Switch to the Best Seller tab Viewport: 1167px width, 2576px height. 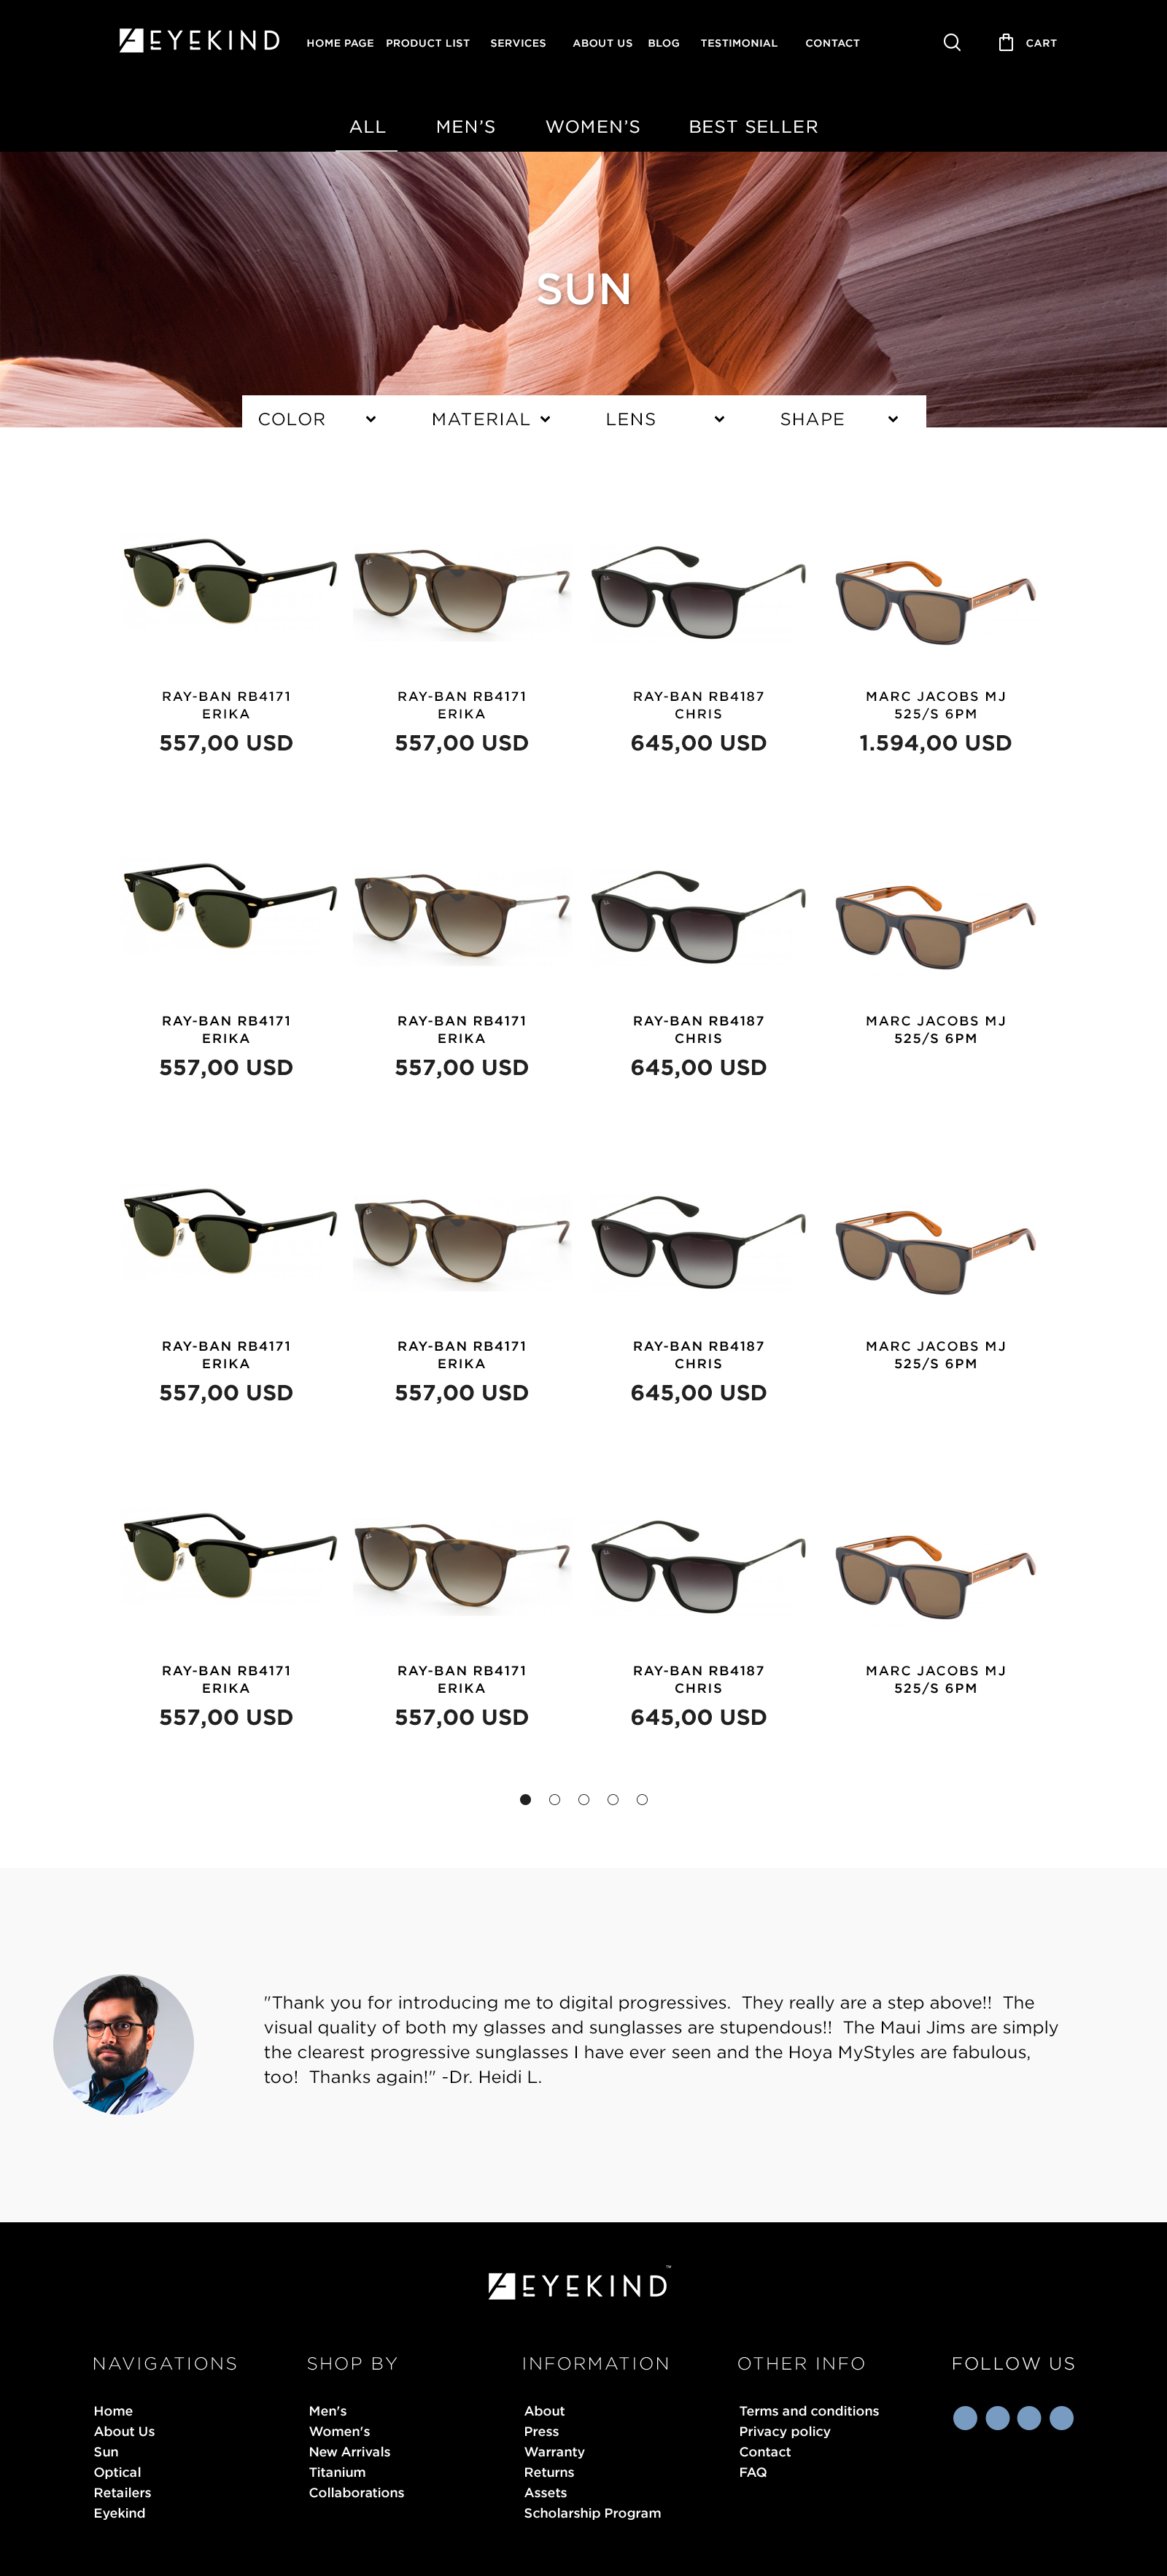pos(753,127)
